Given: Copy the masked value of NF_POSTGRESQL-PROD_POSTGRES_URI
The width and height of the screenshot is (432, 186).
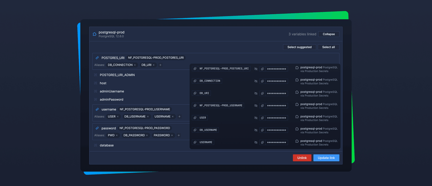Looking at the screenshot, I should point(262,69).
